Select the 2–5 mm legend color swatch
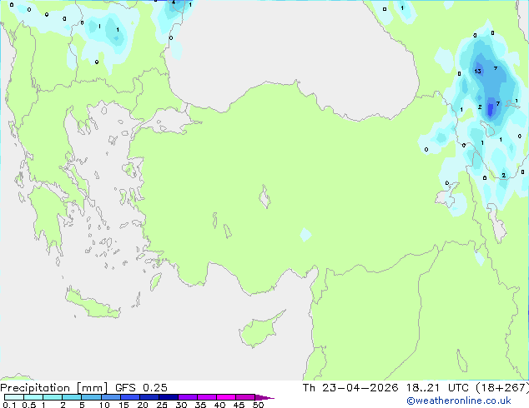The width and height of the screenshot is (529, 408). (x=72, y=397)
